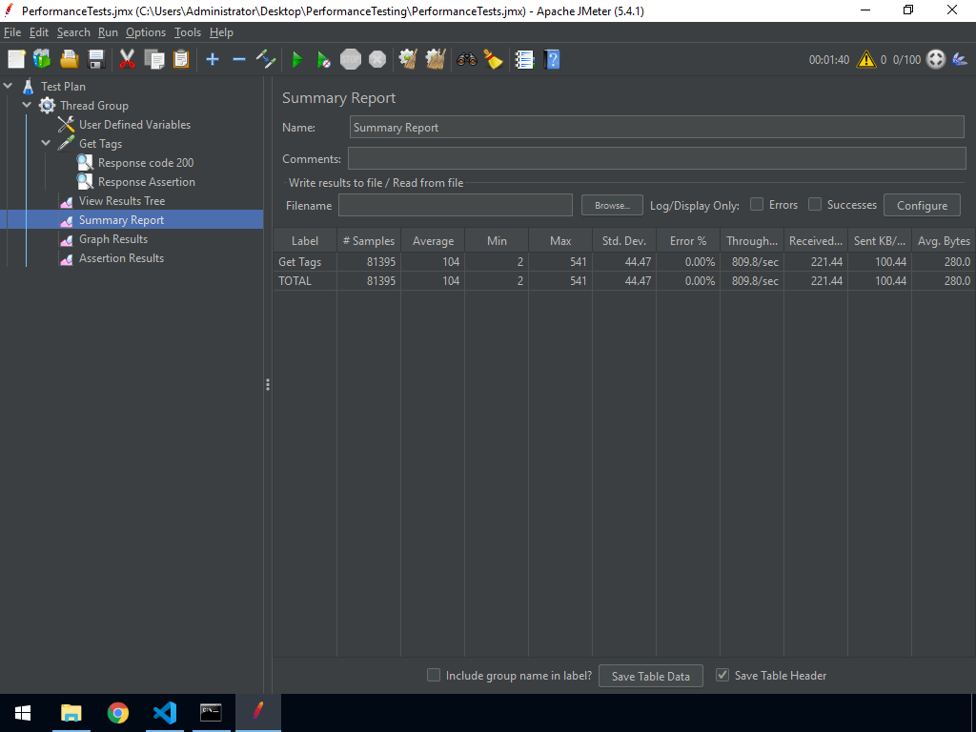
Task: Open JMeter from the Windows taskbar
Action: pyautogui.click(x=257, y=712)
